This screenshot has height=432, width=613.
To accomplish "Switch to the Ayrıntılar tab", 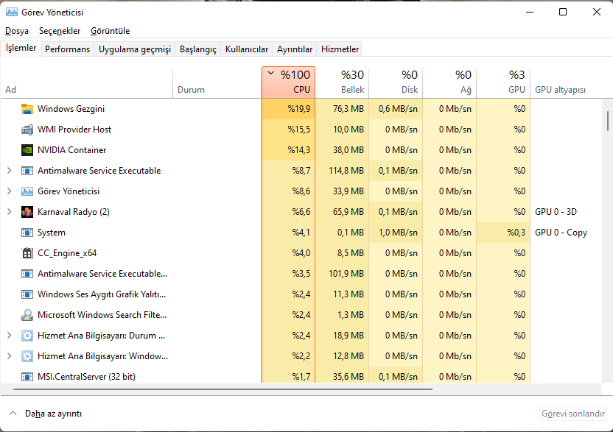I will click(x=295, y=49).
